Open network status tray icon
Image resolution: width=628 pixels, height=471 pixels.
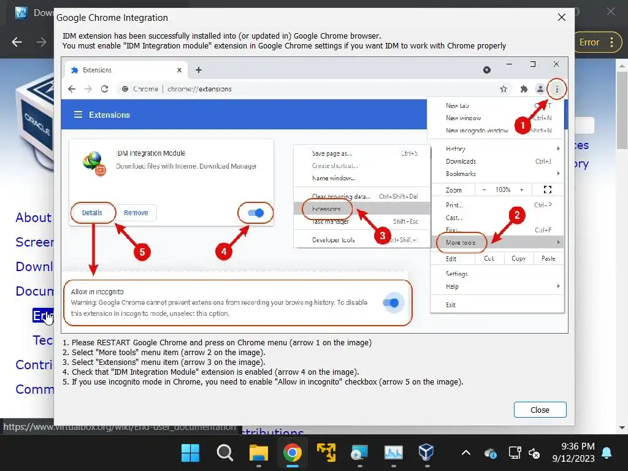[x=515, y=453]
